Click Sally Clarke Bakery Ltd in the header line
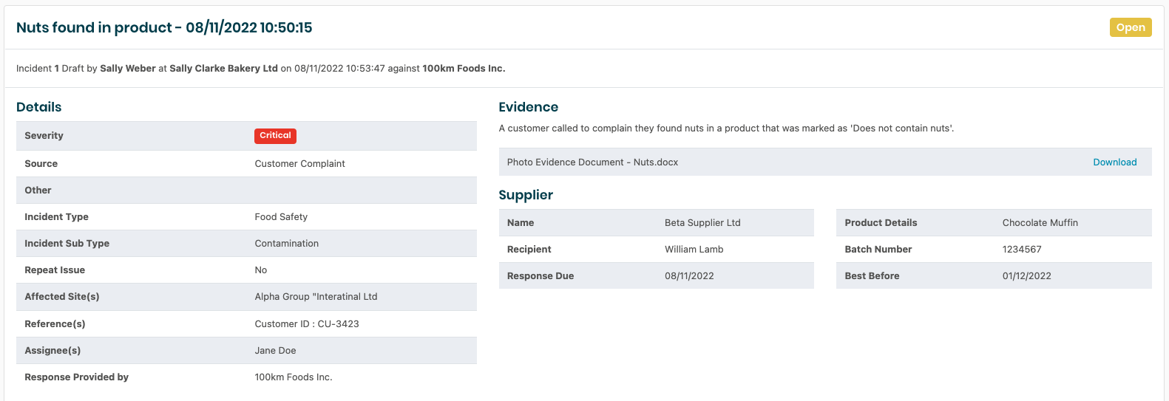This screenshot has width=1169, height=401. pos(223,69)
